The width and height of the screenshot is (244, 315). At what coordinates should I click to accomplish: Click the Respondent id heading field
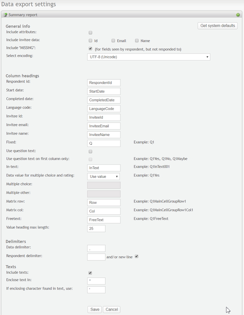coord(104,83)
